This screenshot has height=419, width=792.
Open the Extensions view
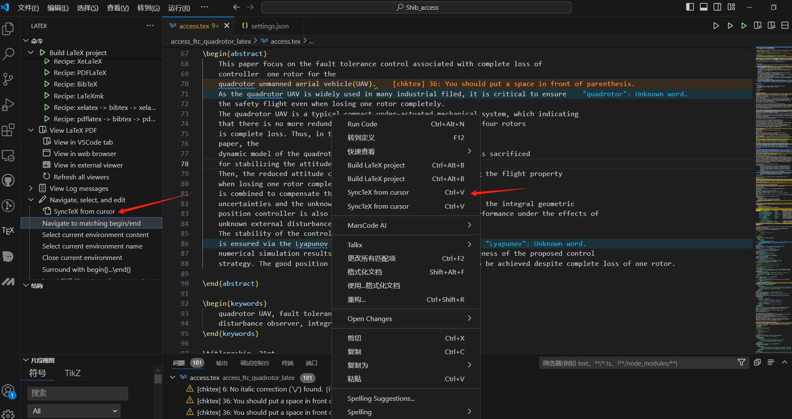8,130
